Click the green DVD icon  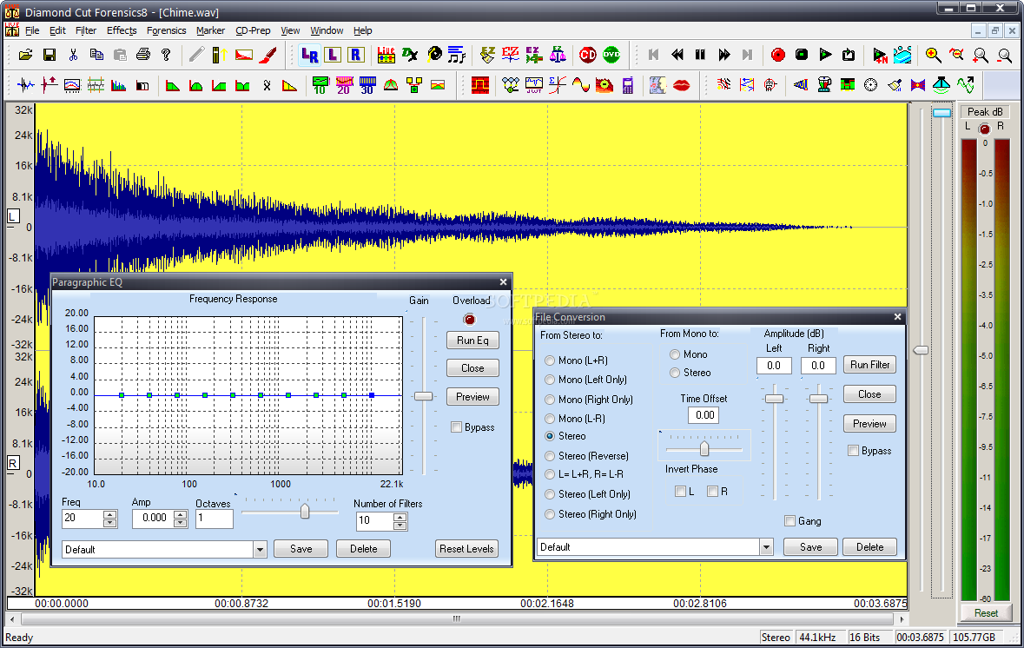click(611, 55)
